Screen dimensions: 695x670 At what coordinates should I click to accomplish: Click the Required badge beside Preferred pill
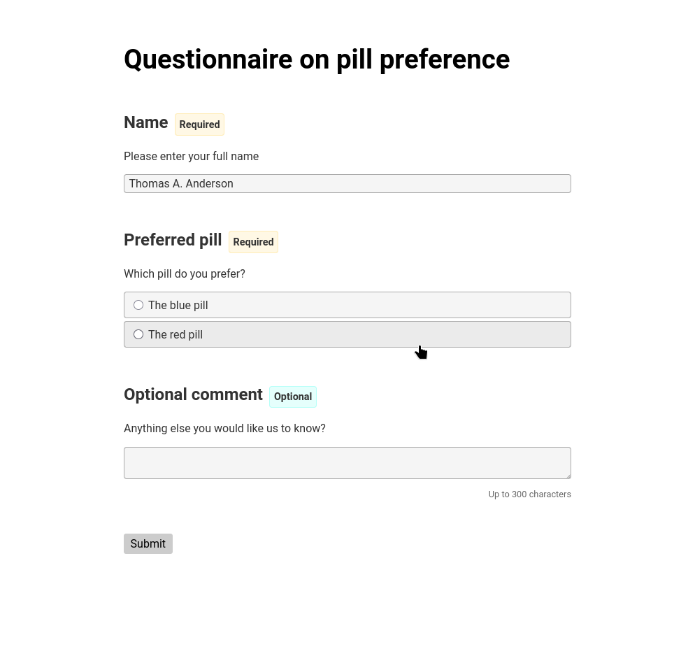[x=253, y=242]
